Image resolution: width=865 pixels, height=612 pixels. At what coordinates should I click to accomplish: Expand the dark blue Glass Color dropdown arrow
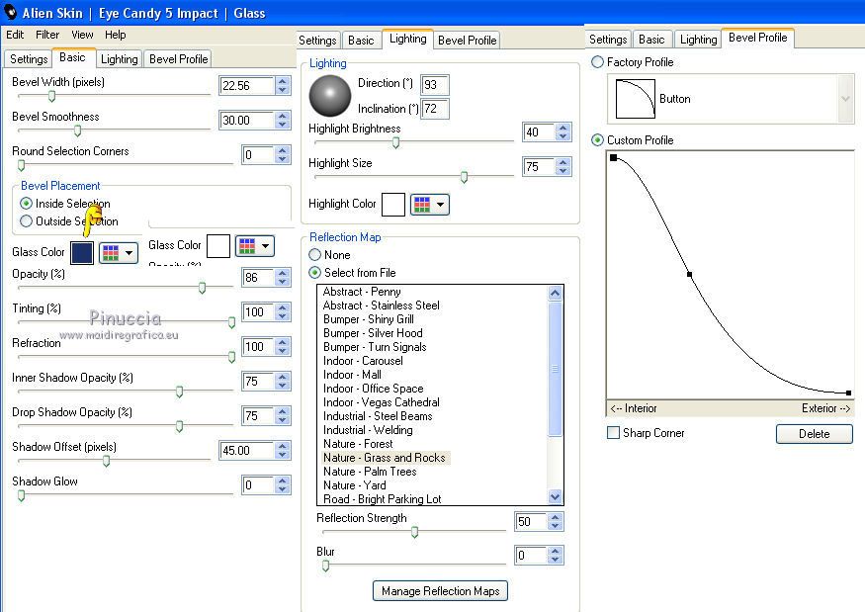coord(130,253)
